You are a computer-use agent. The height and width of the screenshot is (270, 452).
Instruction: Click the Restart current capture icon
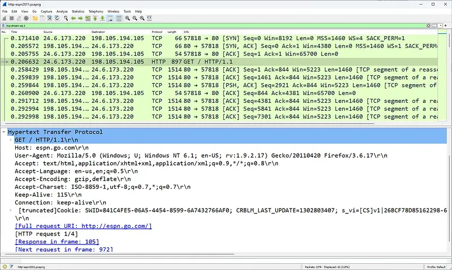[19, 19]
